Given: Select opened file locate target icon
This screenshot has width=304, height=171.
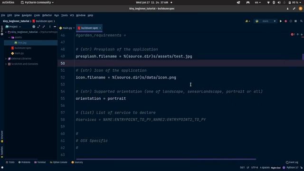Looking at the screenshot, I should tap(34, 27).
